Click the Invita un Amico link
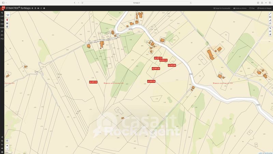 [240, 8]
